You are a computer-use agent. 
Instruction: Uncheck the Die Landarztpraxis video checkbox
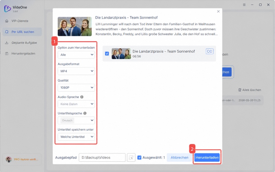tap(107, 54)
